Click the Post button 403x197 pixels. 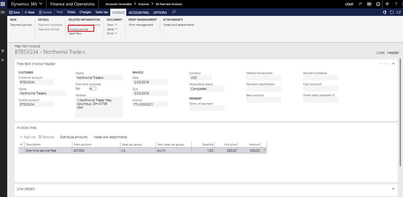tap(60, 12)
